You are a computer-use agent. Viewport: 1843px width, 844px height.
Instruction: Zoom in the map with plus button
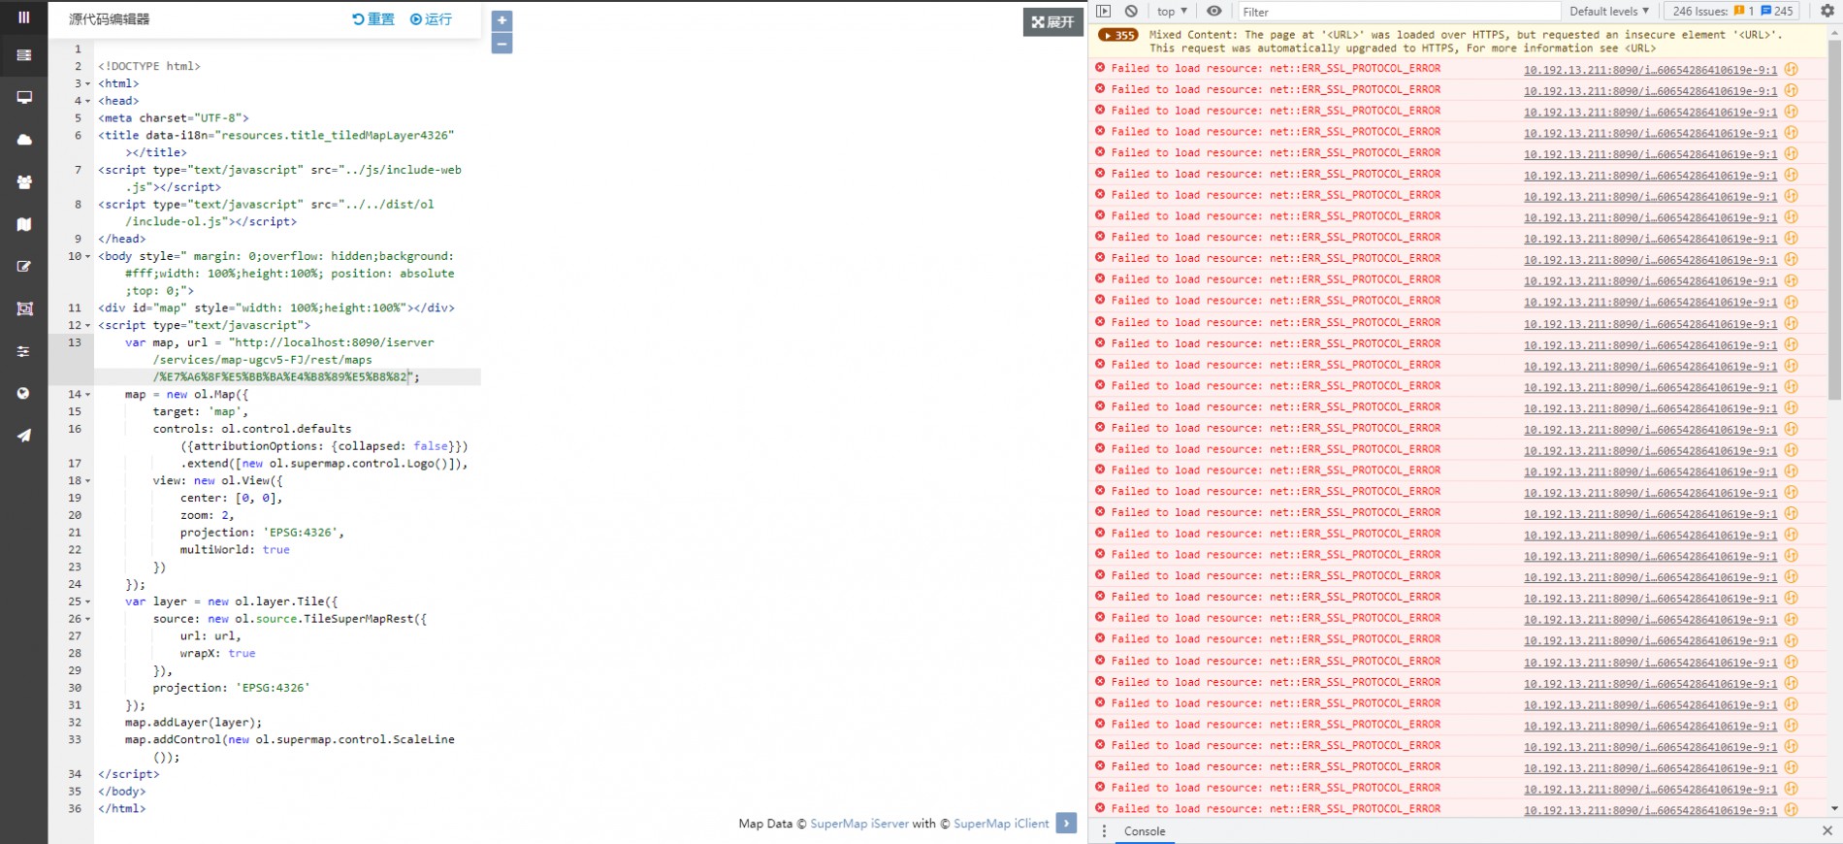pyautogui.click(x=501, y=20)
